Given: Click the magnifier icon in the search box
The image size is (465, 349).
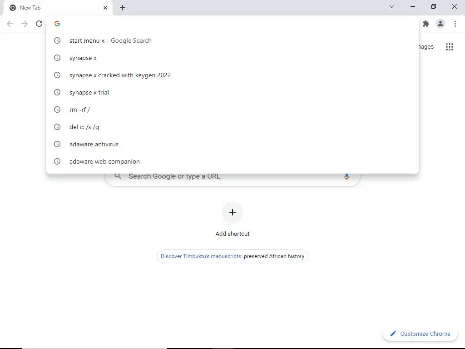Looking at the screenshot, I should [118, 176].
